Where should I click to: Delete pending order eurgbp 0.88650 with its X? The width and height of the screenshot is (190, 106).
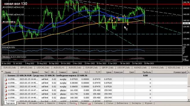(x=150, y=87)
